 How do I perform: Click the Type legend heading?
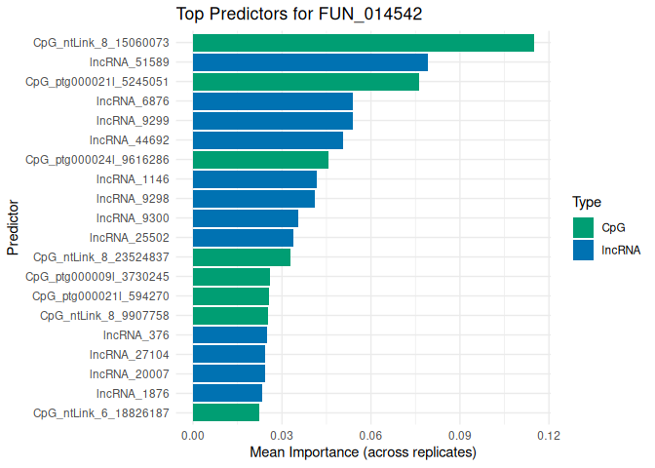pyautogui.click(x=586, y=203)
